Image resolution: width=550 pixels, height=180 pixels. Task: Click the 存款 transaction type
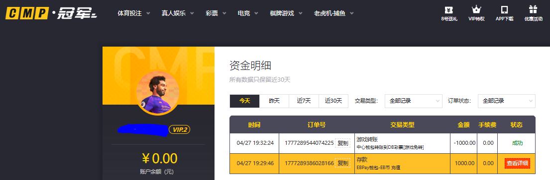pos(362,160)
